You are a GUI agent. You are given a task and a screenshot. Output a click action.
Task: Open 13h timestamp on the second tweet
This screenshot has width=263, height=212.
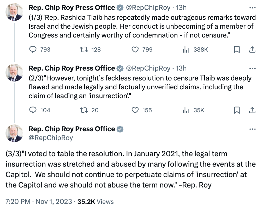[x=181, y=68]
